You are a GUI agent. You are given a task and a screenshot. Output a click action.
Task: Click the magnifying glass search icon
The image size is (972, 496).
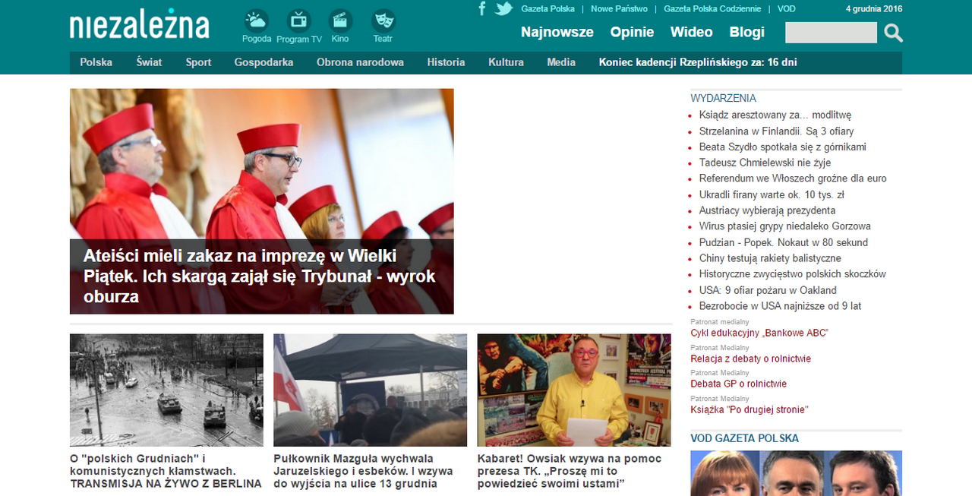point(894,33)
